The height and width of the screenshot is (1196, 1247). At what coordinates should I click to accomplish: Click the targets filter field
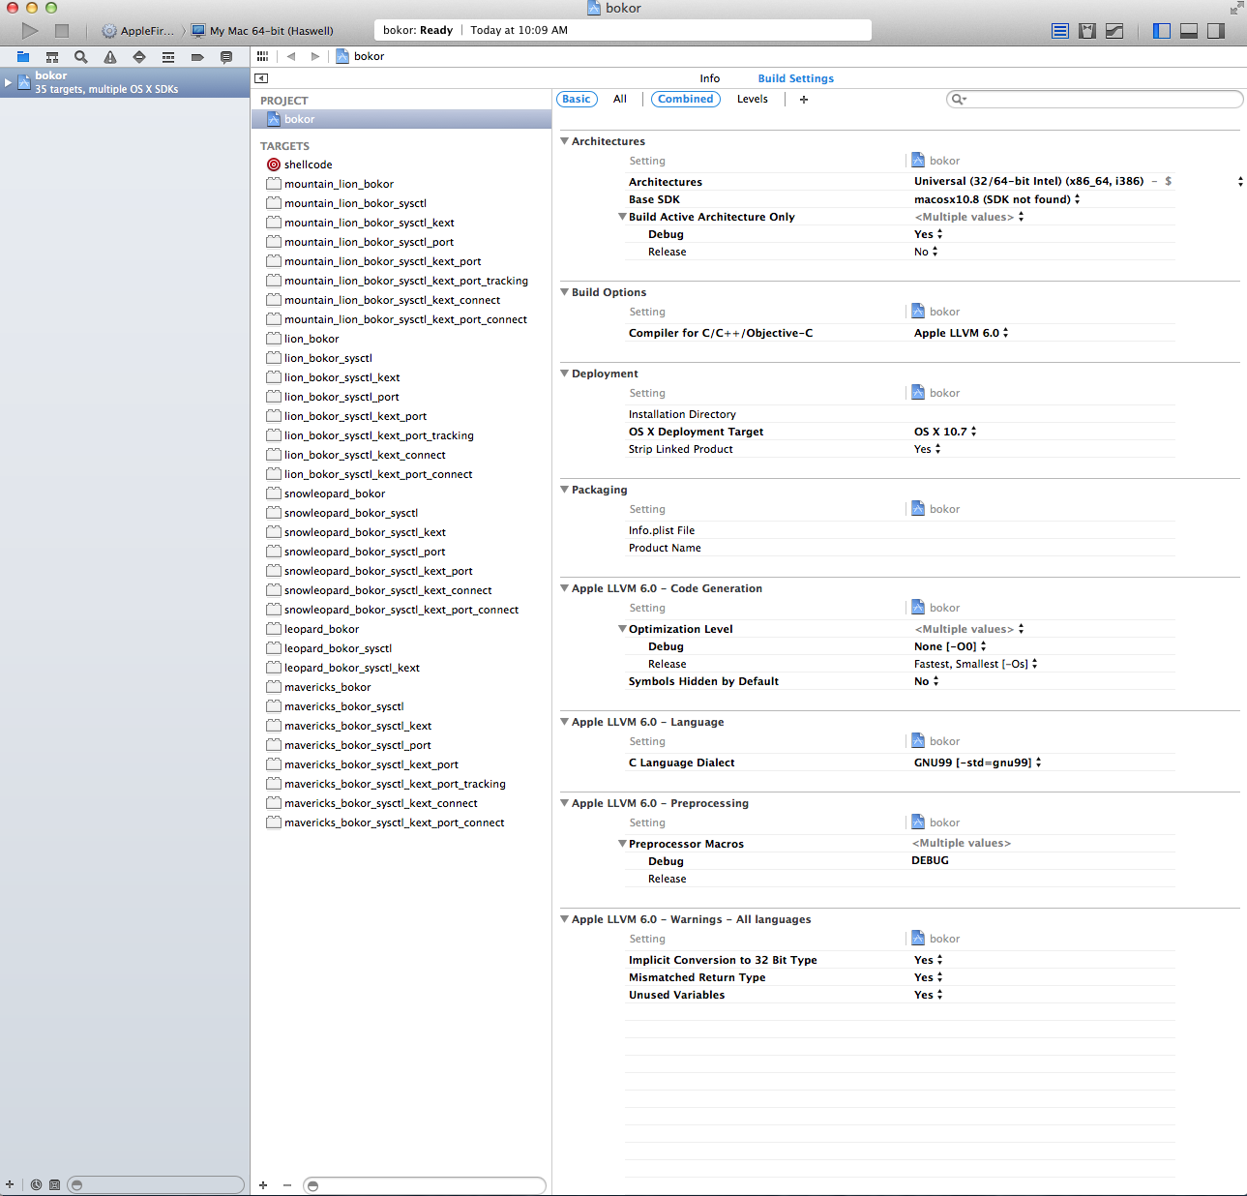425,1185
